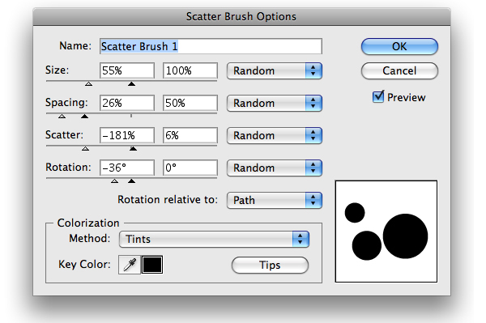The width and height of the screenshot is (486, 323).
Task: Click the Name field containing Scatter Brush 1
Action: click(x=211, y=46)
